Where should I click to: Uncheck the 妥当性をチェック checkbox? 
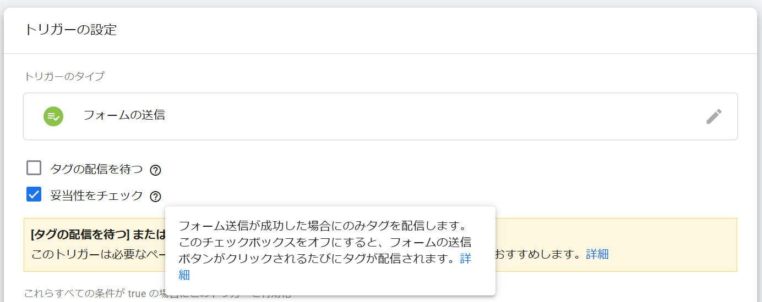click(34, 194)
